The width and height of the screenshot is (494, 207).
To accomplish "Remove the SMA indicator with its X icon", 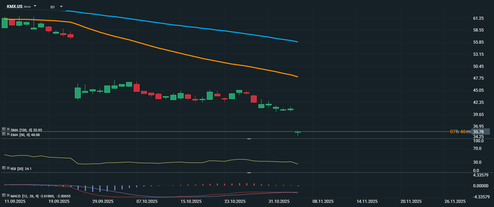I will tap(8, 129).
